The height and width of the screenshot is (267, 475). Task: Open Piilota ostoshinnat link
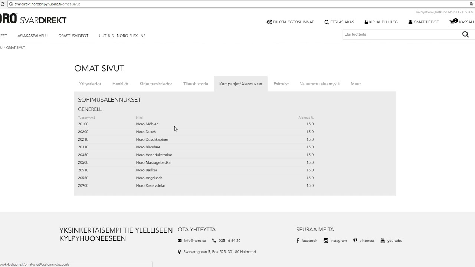tap(290, 22)
